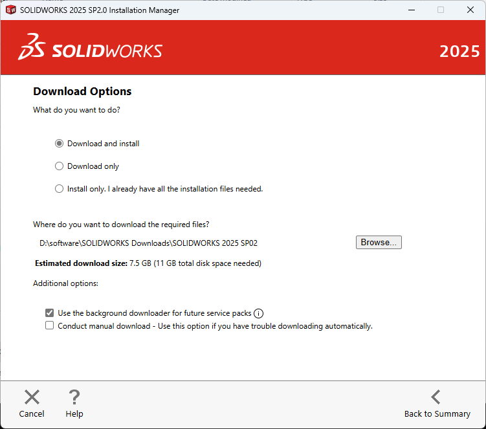Enable the Conduct manual download checkbox
The image size is (486, 429).
(50, 326)
